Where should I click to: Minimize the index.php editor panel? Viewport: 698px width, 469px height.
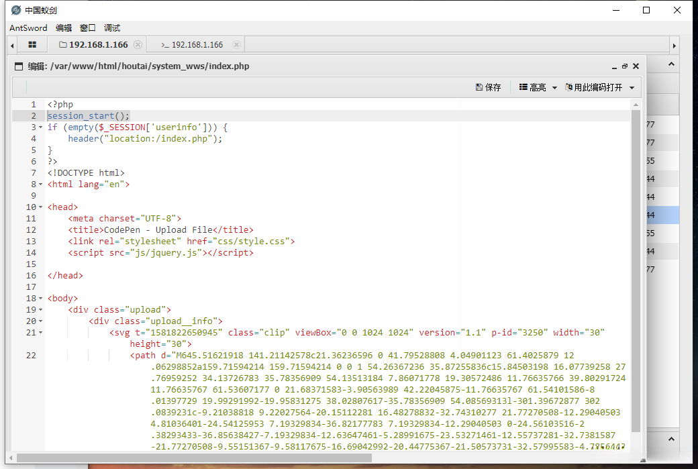pos(614,66)
